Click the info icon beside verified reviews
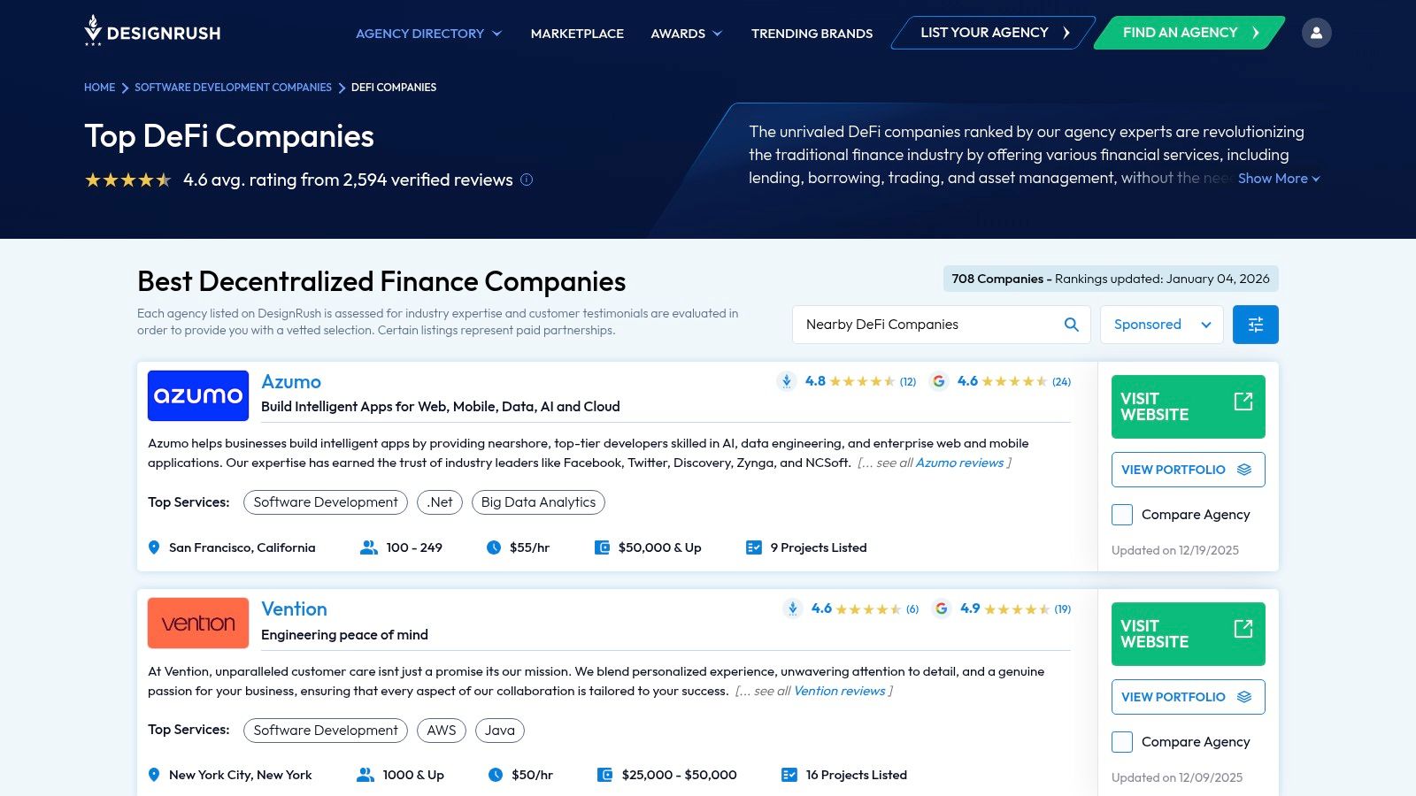This screenshot has height=796, width=1416. pyautogui.click(x=527, y=180)
